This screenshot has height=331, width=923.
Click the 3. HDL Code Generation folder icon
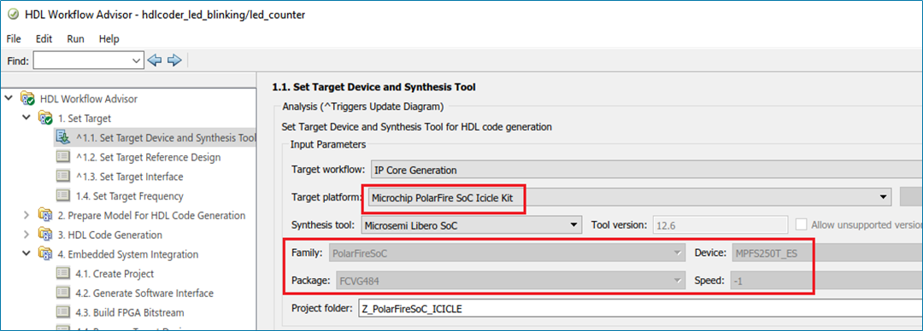[x=45, y=235]
